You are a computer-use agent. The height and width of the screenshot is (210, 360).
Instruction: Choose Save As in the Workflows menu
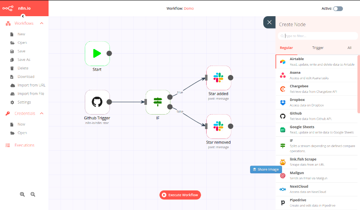pos(24,60)
